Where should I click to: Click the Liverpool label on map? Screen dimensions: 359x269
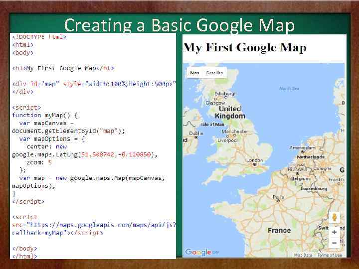227,140
